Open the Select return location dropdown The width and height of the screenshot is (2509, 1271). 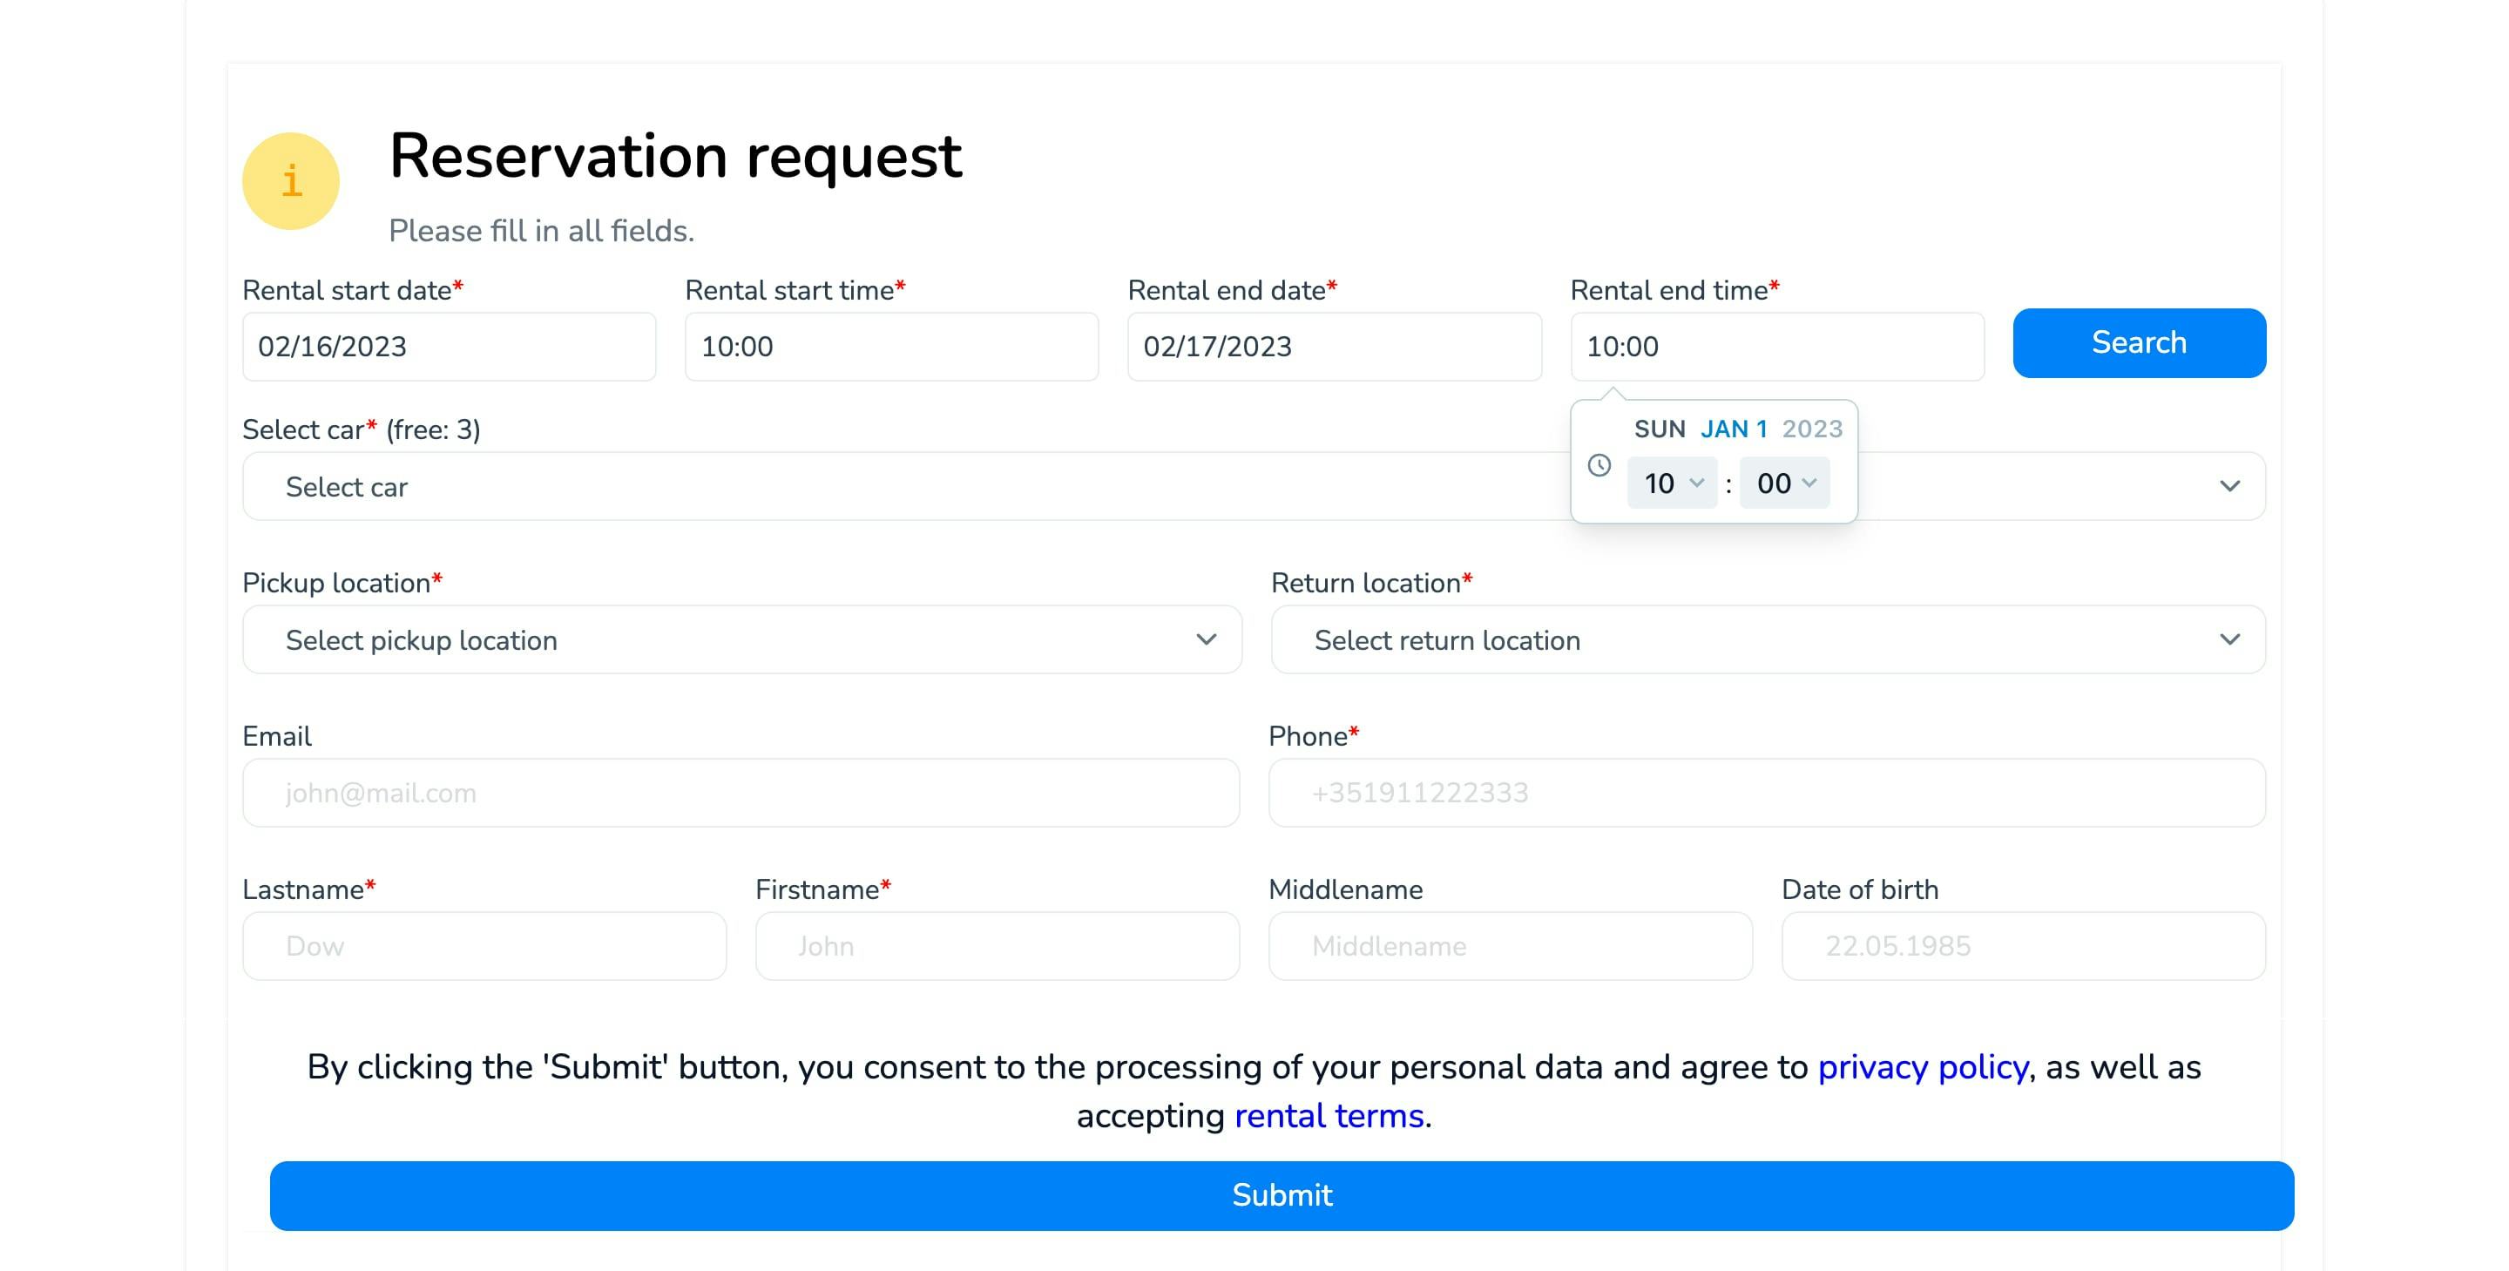click(x=1768, y=640)
